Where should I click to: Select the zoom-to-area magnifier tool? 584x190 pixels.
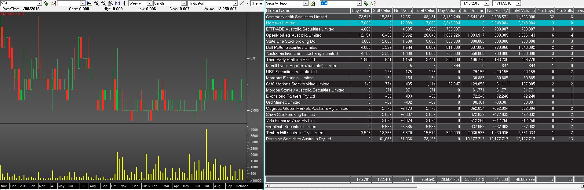click(111, 3)
